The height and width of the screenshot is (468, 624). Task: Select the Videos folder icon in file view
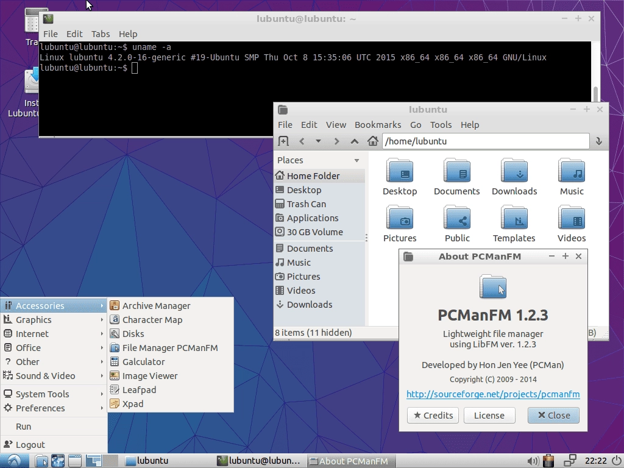click(x=572, y=218)
